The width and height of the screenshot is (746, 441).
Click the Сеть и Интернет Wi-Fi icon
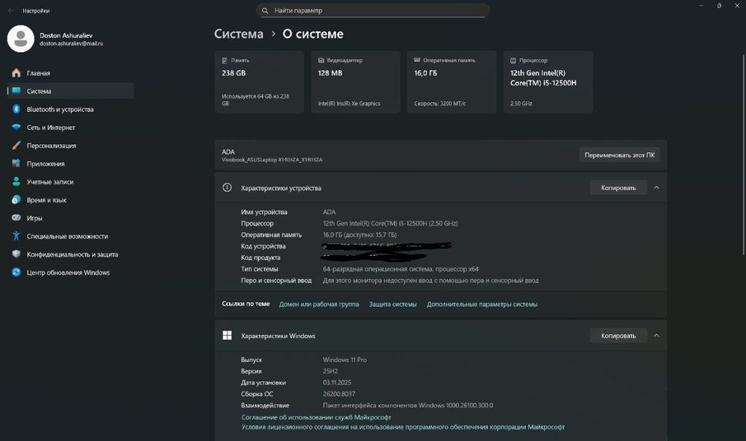[16, 127]
